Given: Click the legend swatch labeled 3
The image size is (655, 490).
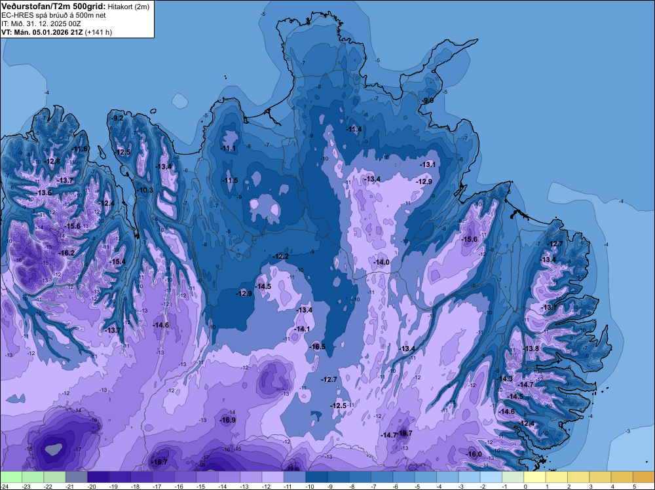Looking at the screenshot, I should pos(600,477).
